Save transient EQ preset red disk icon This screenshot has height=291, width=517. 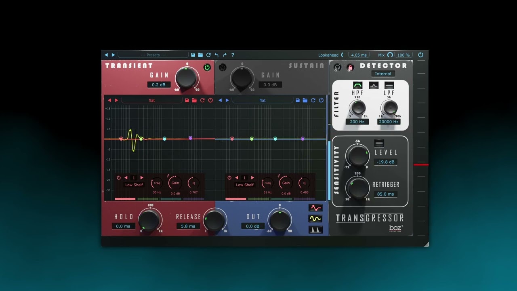pyautogui.click(x=187, y=100)
